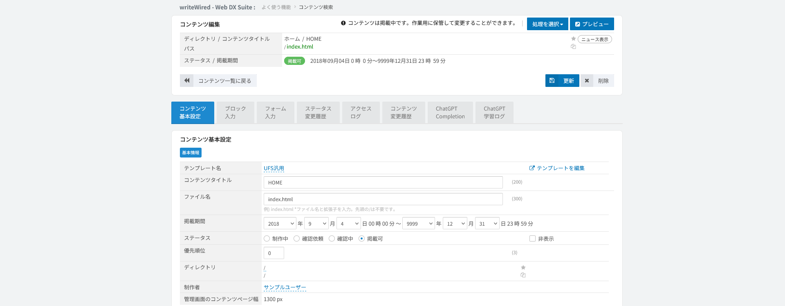Click the info icon before 掲載中 notice

(343, 23)
